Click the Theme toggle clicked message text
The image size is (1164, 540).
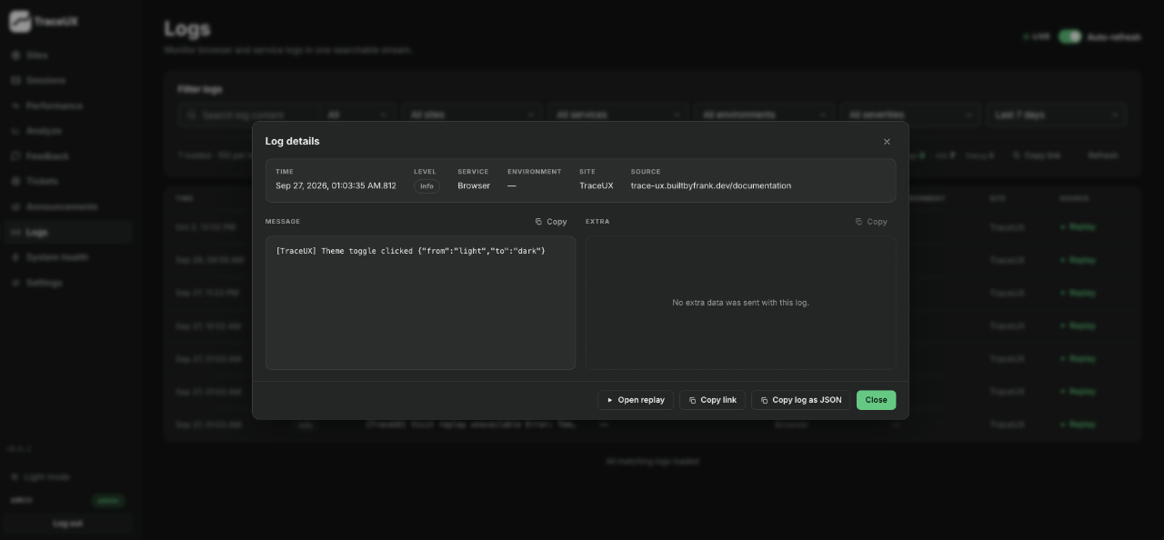point(410,250)
